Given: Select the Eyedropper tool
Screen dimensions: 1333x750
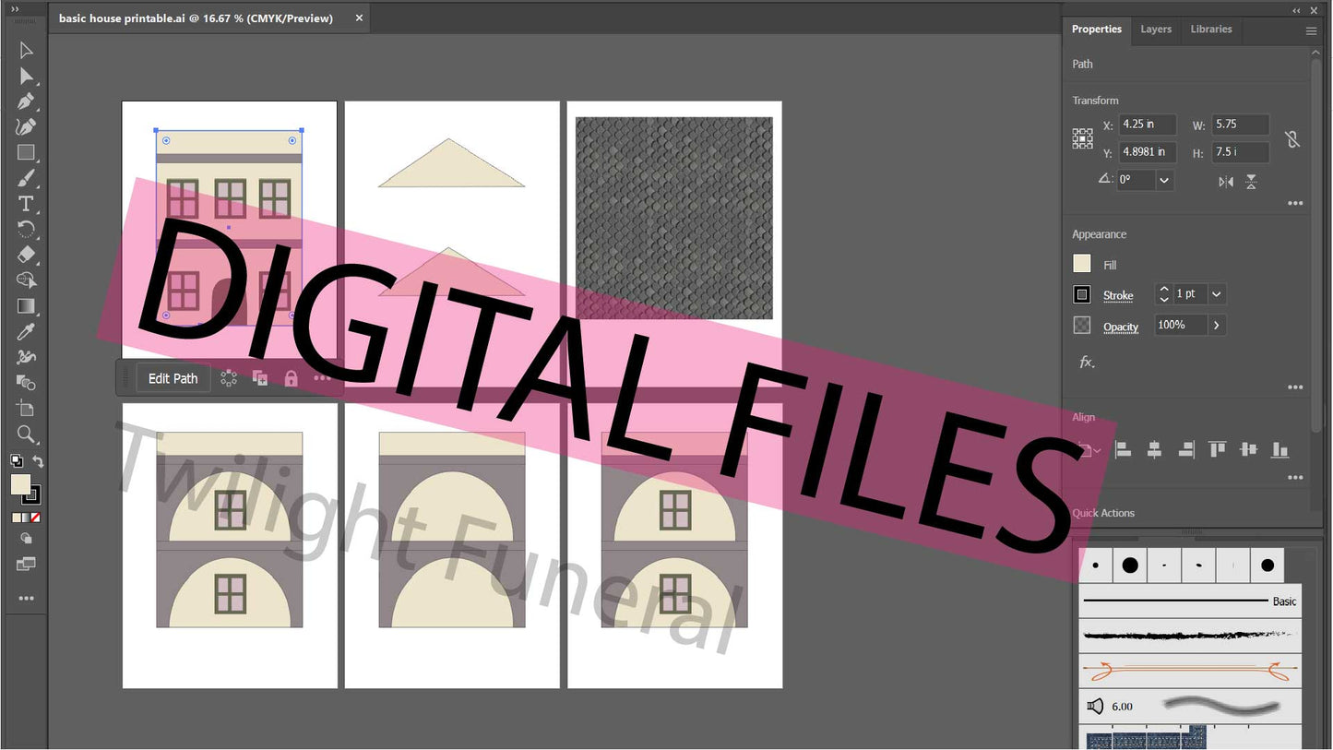Looking at the screenshot, I should pos(26,331).
